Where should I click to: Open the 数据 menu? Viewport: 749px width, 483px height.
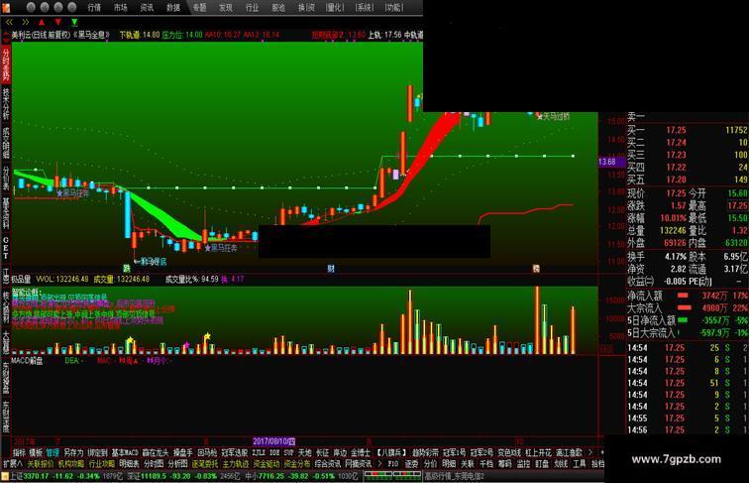[173, 8]
